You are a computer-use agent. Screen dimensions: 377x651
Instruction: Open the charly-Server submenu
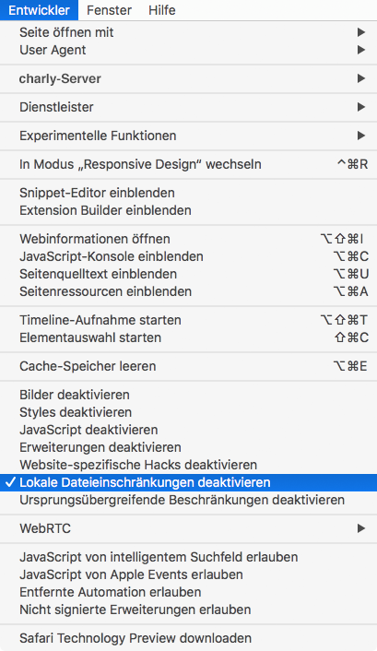[188, 78]
